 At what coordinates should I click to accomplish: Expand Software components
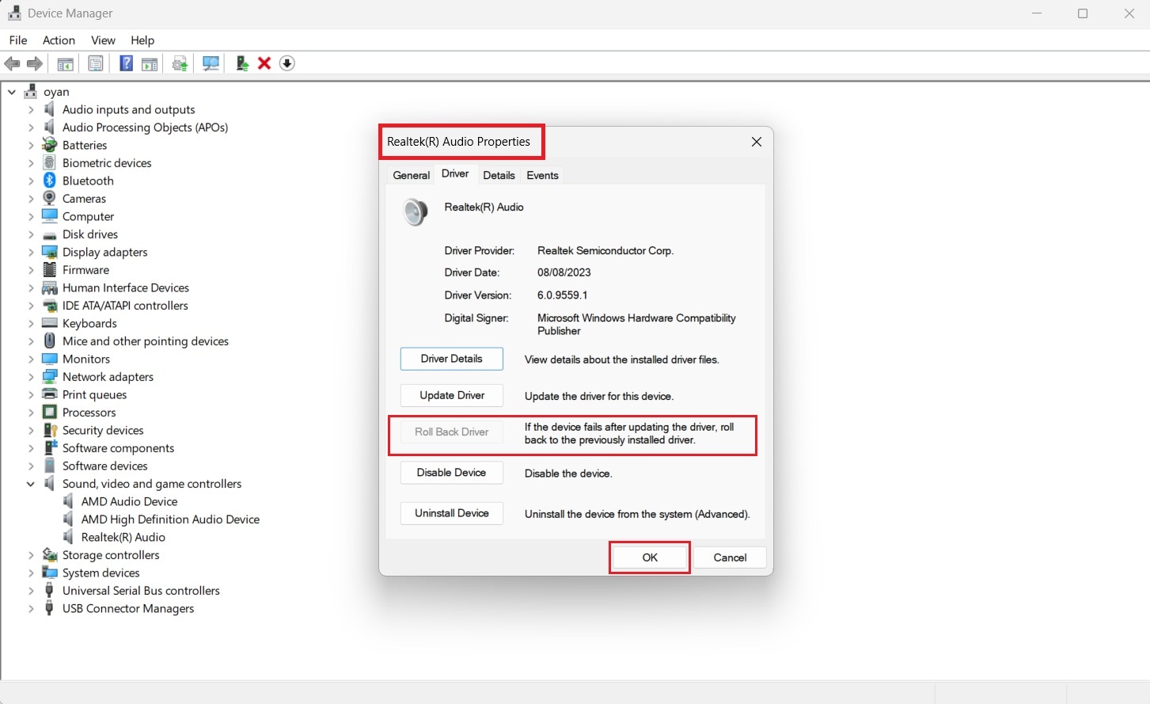click(31, 448)
